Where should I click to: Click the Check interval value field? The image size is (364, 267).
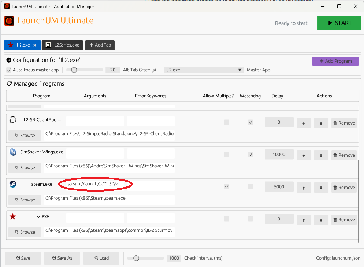[x=174, y=258]
